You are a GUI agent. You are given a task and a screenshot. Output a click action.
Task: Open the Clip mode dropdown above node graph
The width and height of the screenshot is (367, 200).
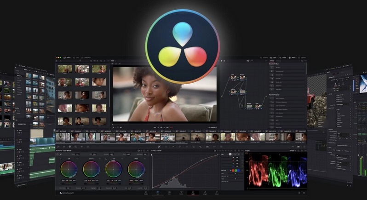249,61
